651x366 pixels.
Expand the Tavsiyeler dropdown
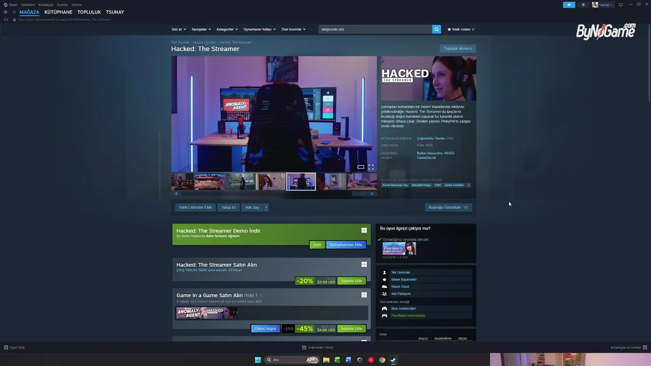[201, 29]
